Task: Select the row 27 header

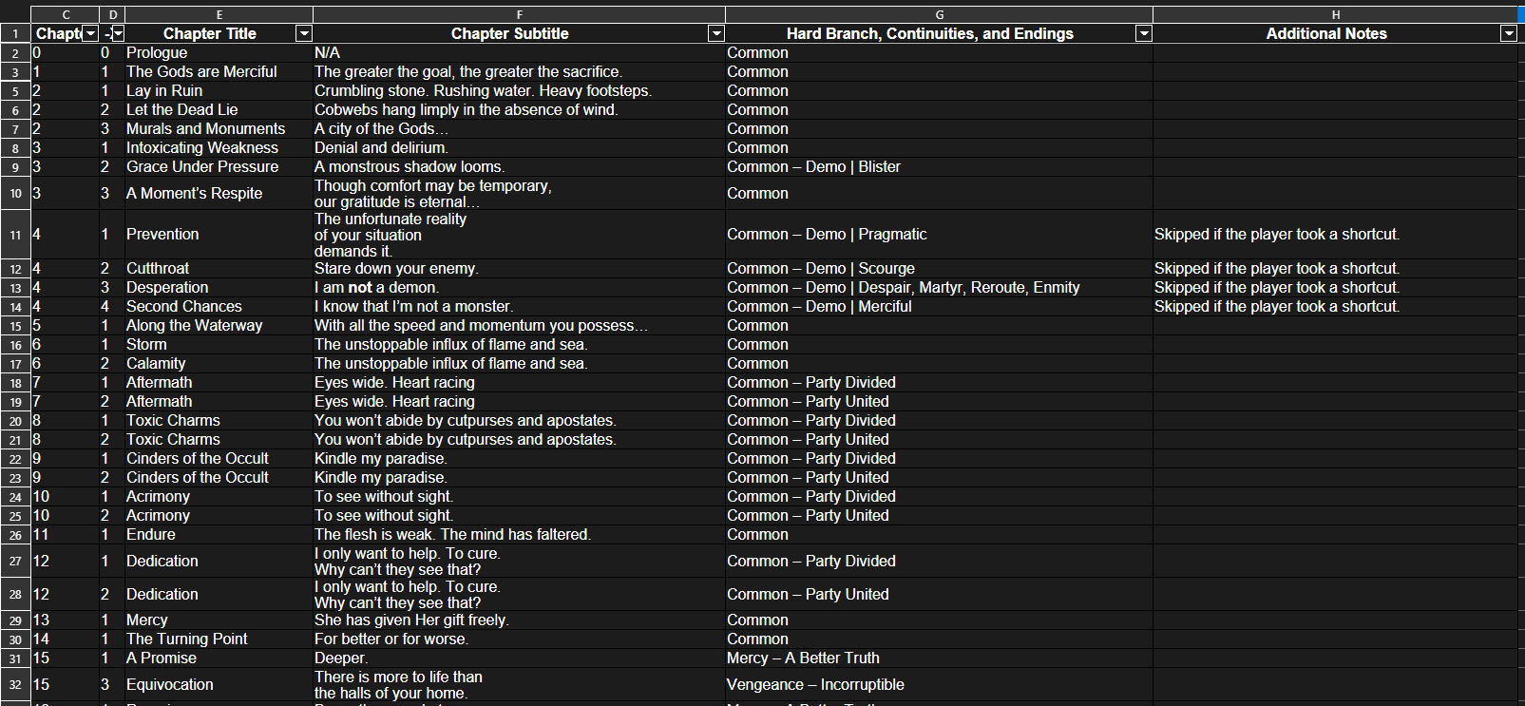Action: tap(15, 562)
